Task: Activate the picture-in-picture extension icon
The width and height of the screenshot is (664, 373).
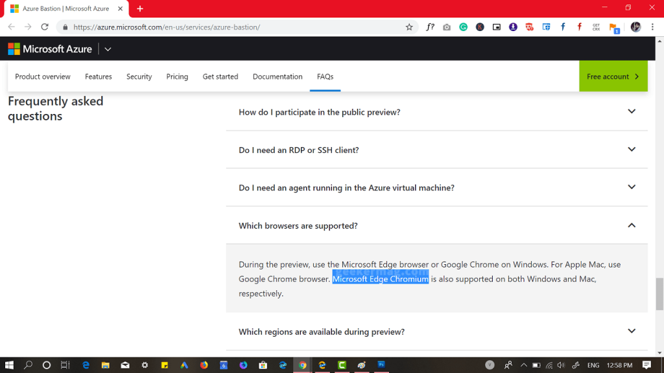Action: tap(496, 27)
